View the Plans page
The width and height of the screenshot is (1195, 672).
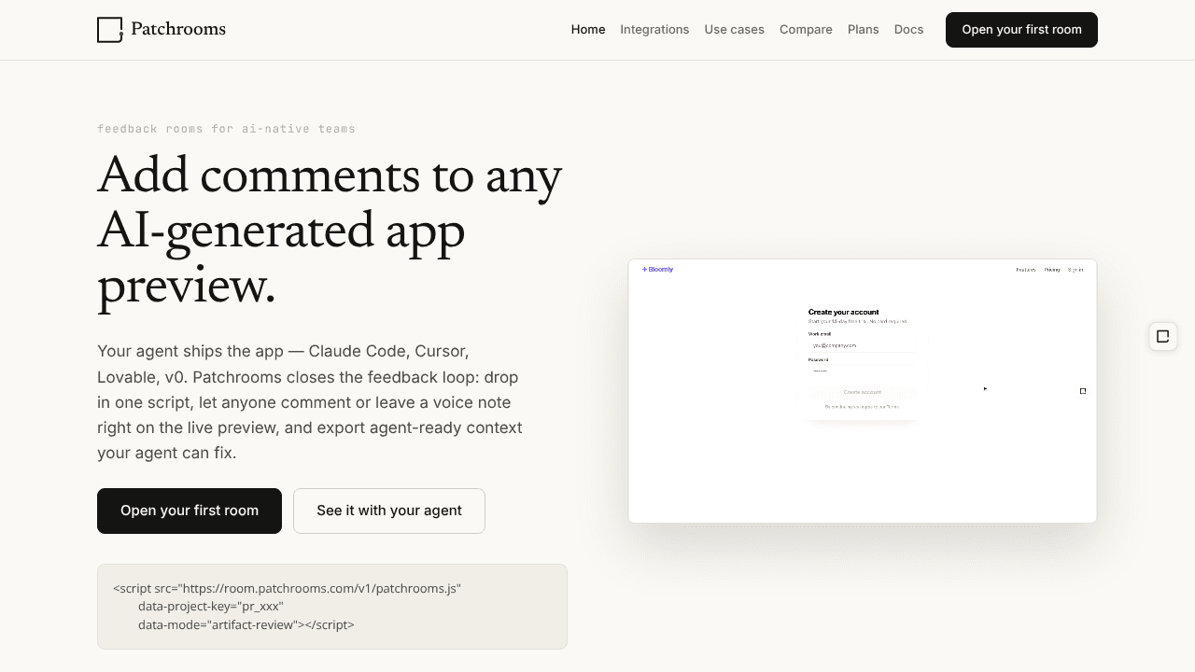point(864,30)
